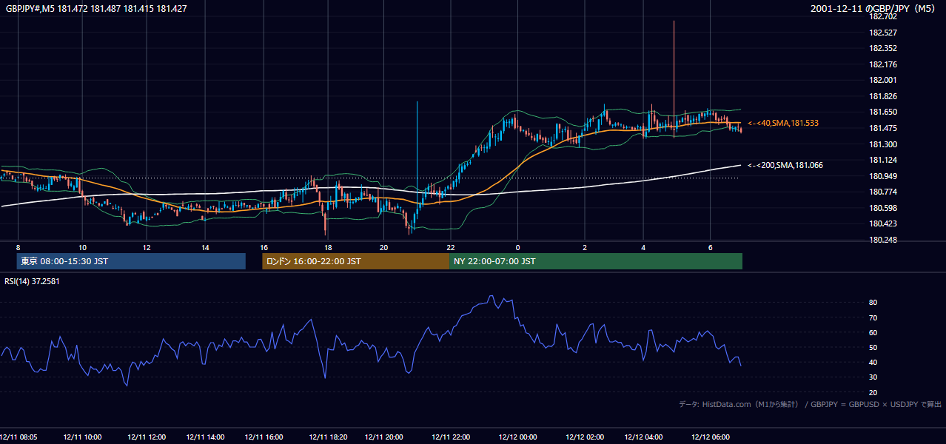Click the London session bar ロンドン 16:00-22:00 JST
Image resolution: width=946 pixels, height=444 pixels.
[x=355, y=261]
